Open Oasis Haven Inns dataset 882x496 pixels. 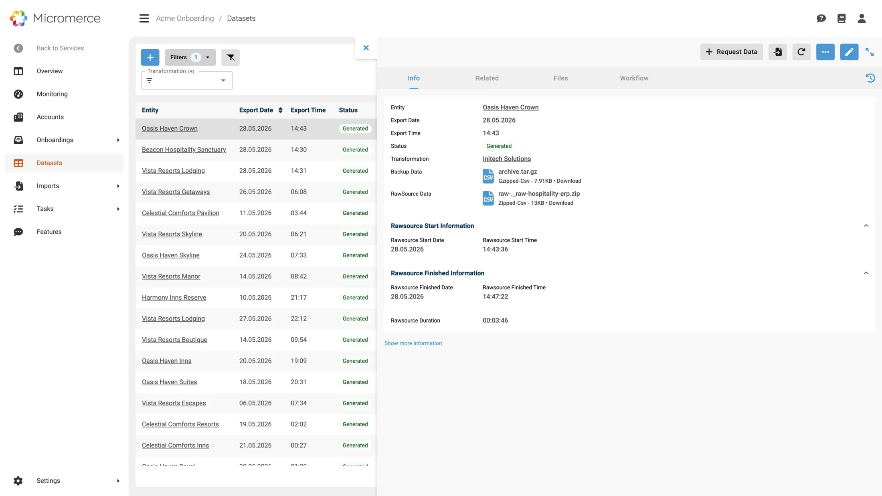166,361
